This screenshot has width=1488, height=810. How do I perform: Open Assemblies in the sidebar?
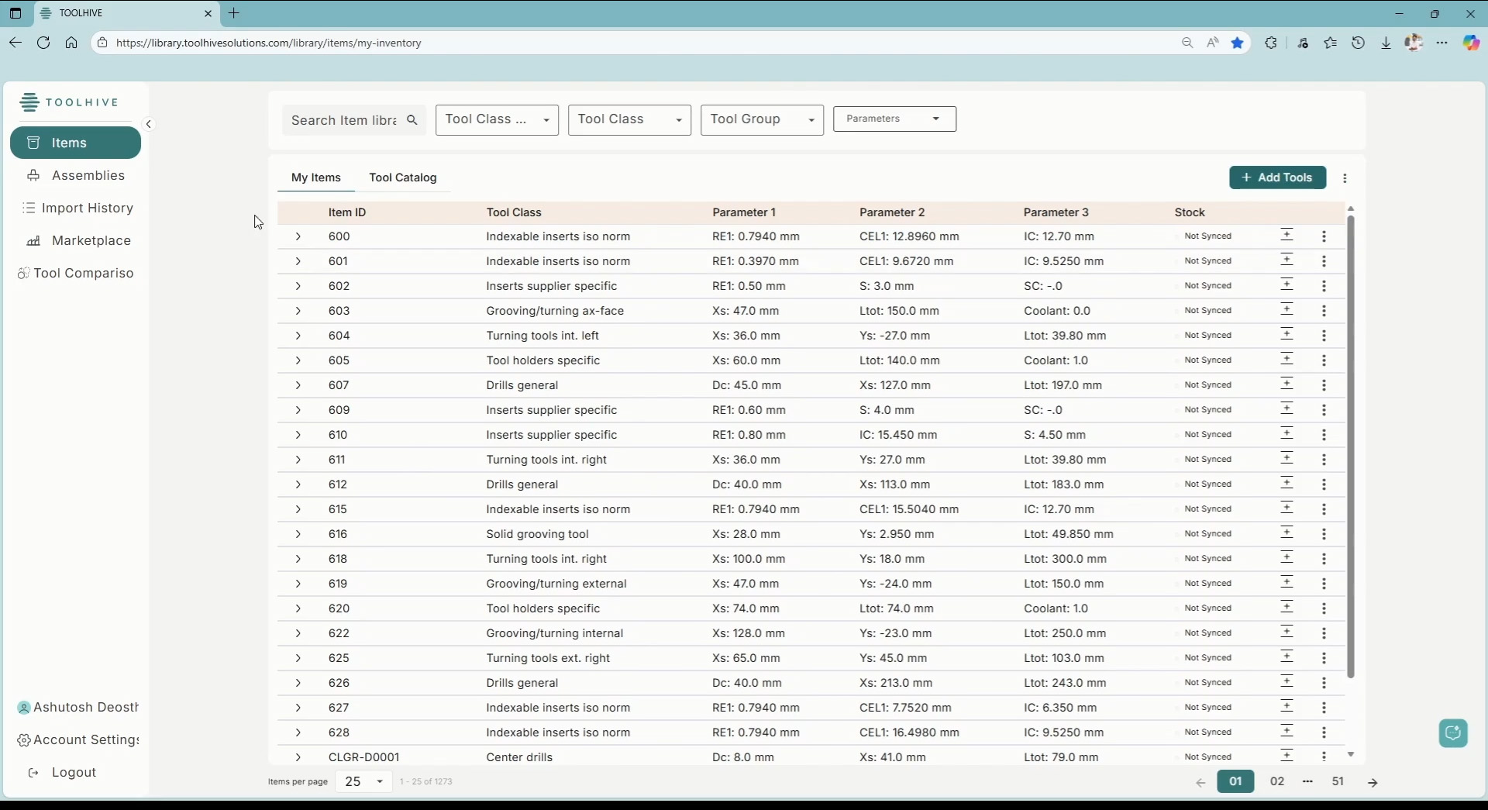[88, 175]
